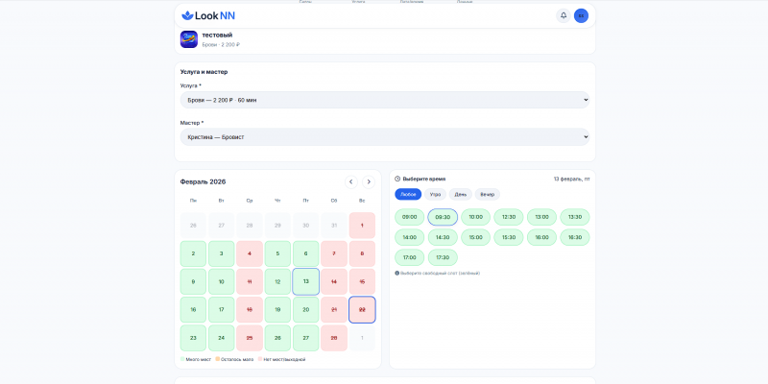Click the тестовый salon thumbnail

click(188, 39)
